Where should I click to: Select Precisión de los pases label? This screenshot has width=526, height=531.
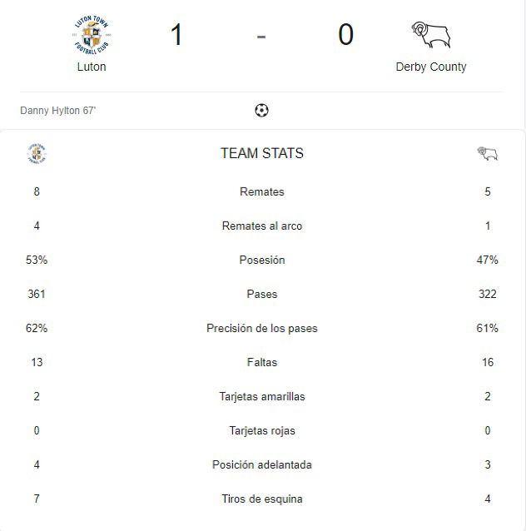(x=262, y=328)
